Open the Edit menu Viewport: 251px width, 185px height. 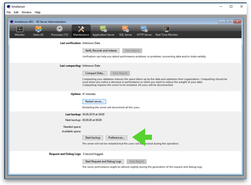(16, 12)
